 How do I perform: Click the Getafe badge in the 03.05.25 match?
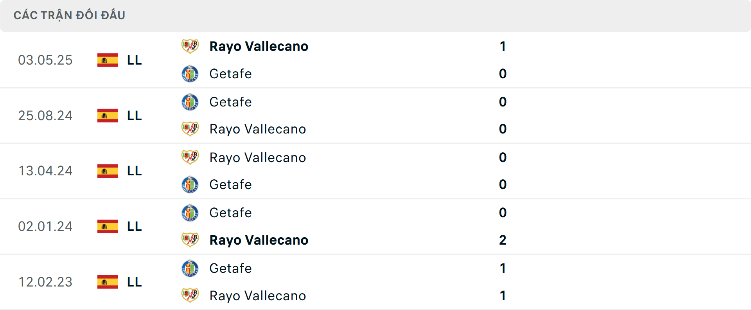(x=190, y=74)
